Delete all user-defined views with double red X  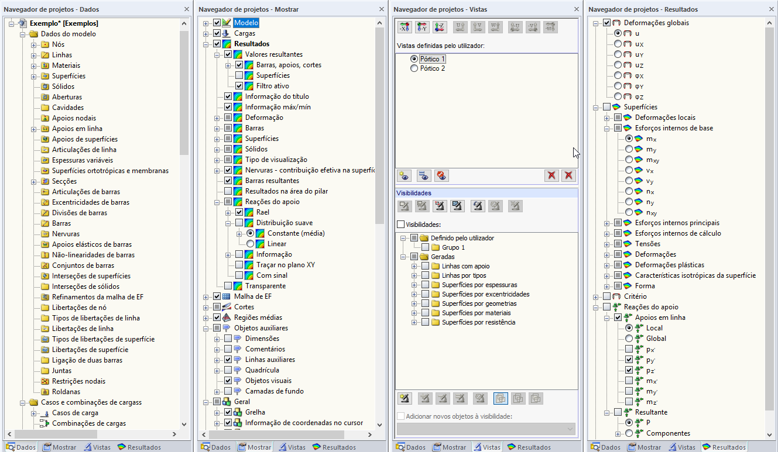point(568,175)
